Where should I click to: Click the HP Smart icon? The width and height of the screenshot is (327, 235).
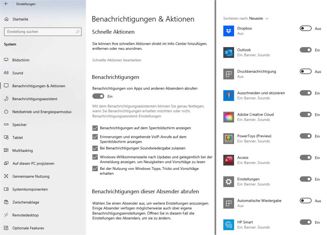(228, 224)
